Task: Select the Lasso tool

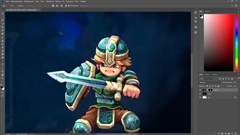Action: tap(3, 20)
